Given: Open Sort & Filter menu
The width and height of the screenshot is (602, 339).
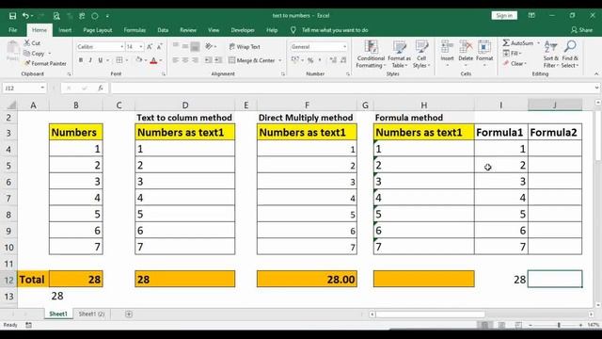Looking at the screenshot, I should pos(550,55).
